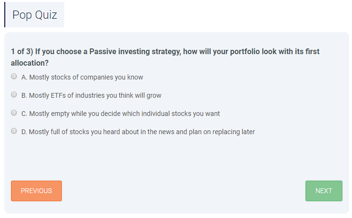Click the '1 of 3)' question counter

(x=22, y=52)
